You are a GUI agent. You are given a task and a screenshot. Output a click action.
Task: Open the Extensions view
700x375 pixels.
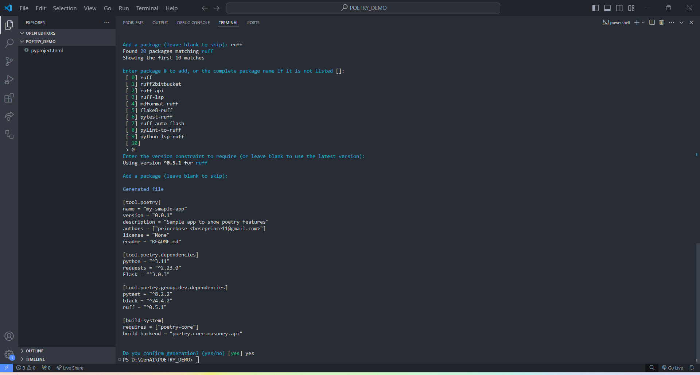pos(9,98)
